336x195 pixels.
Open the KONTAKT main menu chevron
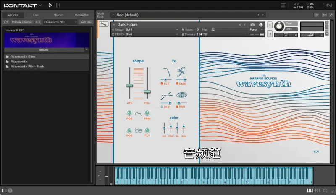(x=40, y=5)
